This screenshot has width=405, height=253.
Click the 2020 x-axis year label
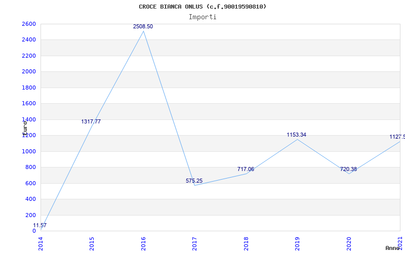point(349,244)
